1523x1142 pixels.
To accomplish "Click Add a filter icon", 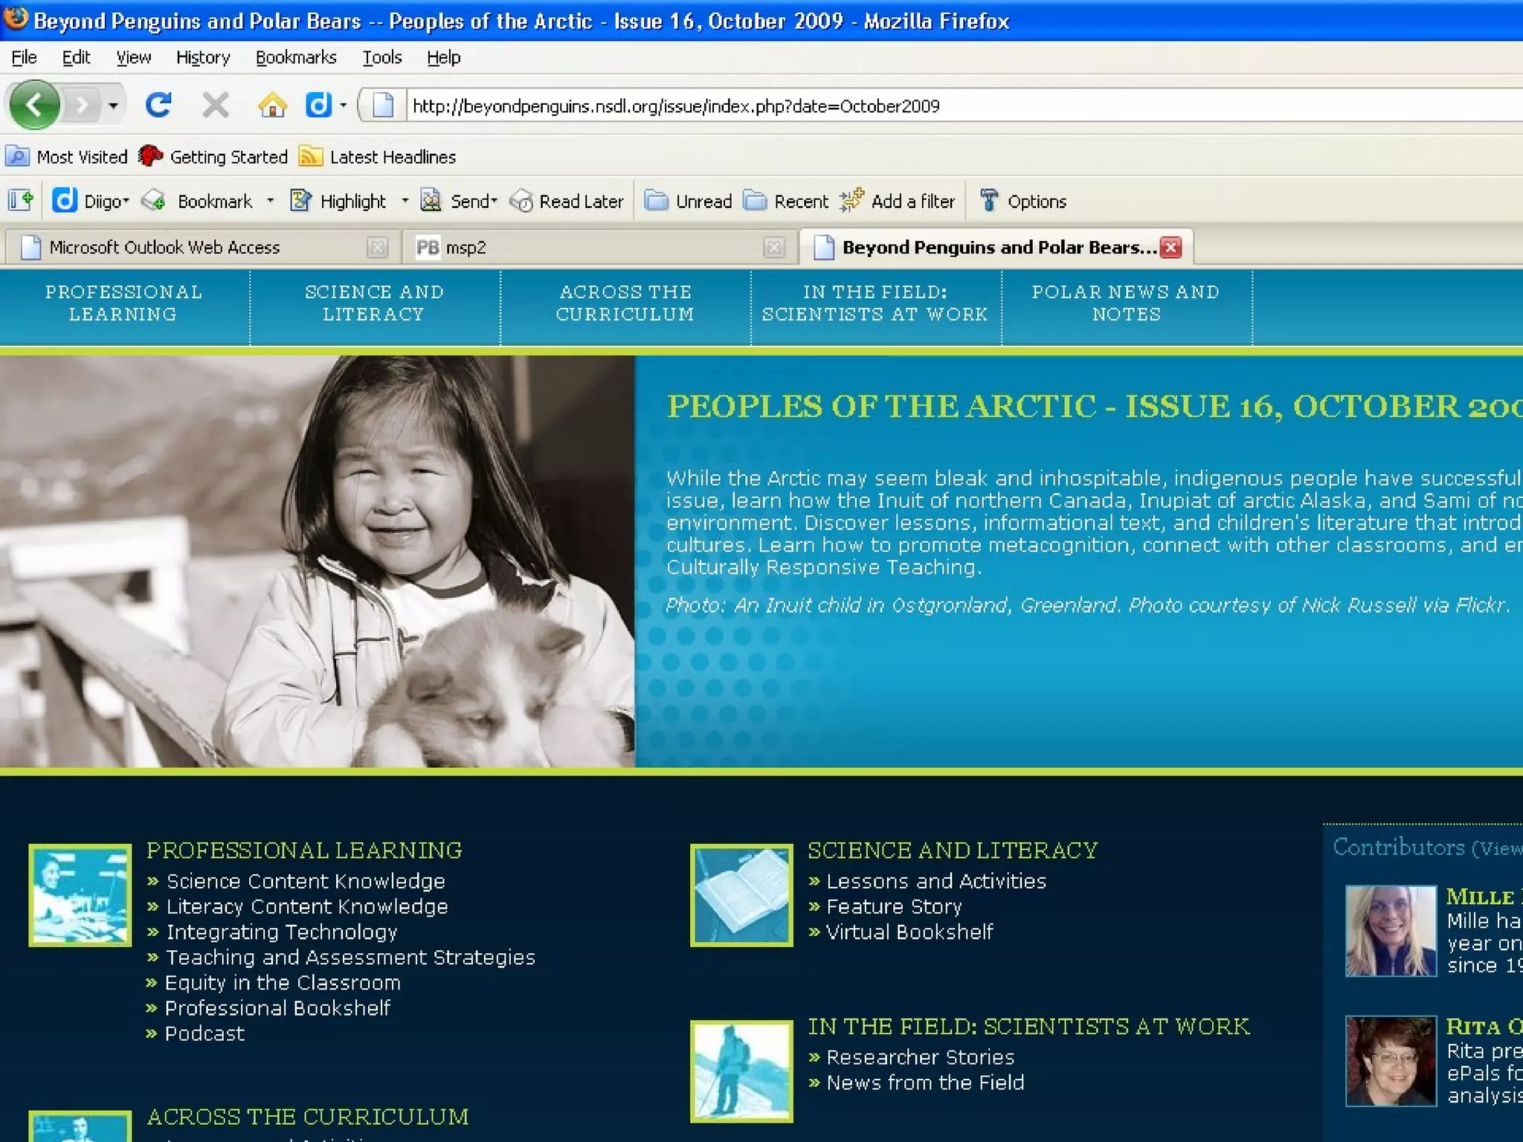I will pyautogui.click(x=851, y=201).
